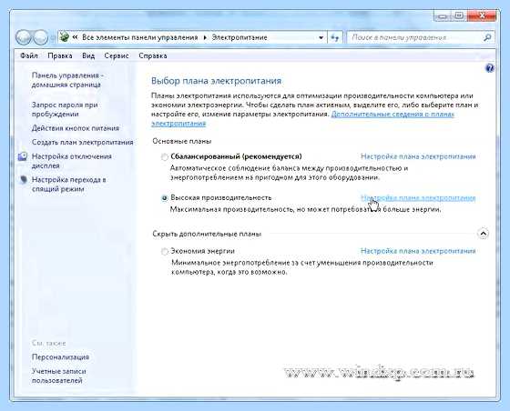Select the Высокая производительность plan

pos(165,198)
